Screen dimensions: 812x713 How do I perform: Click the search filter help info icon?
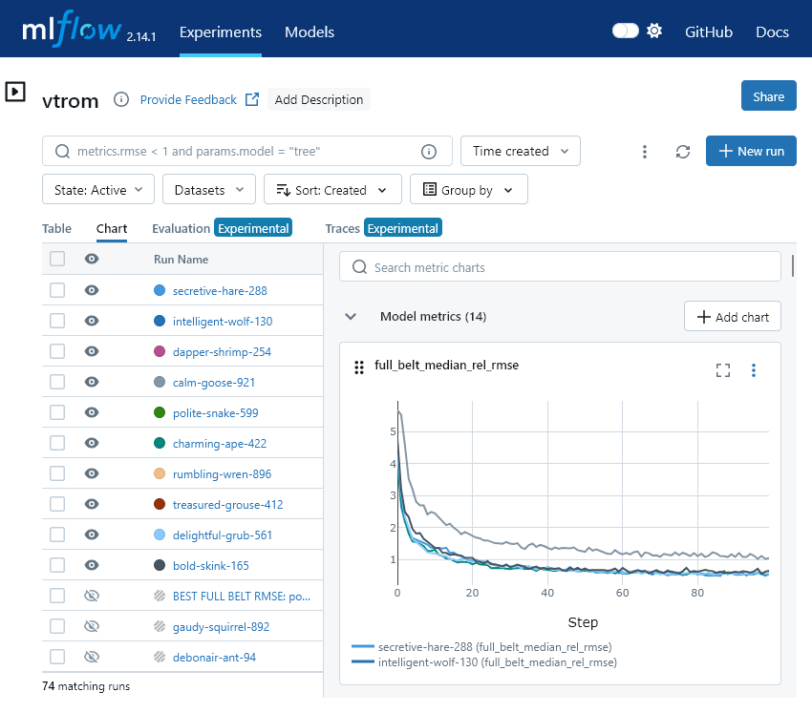click(x=429, y=152)
